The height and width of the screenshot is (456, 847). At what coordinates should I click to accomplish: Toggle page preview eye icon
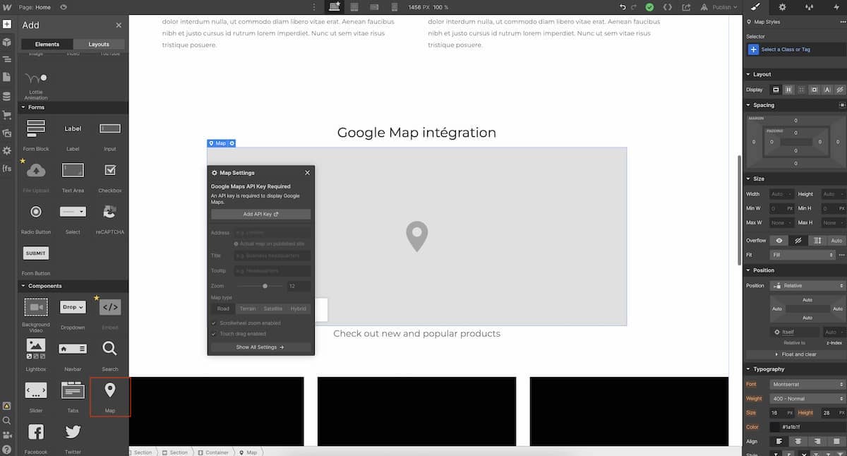point(64,7)
